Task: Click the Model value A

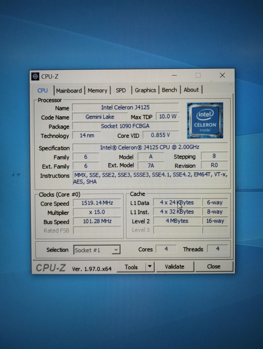Action: 151,156
